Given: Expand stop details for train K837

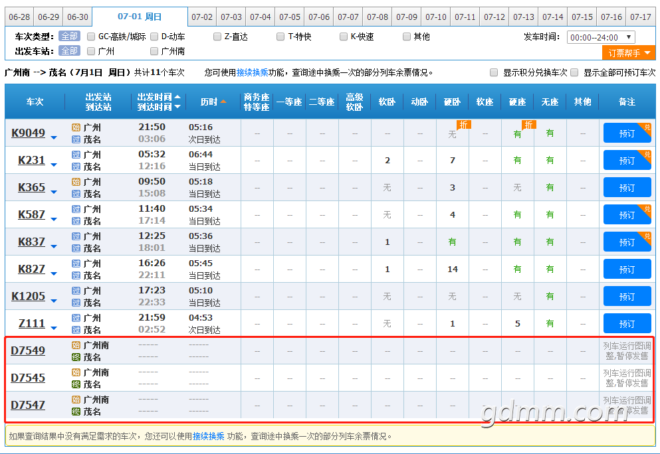Looking at the screenshot, I should click(x=54, y=246).
